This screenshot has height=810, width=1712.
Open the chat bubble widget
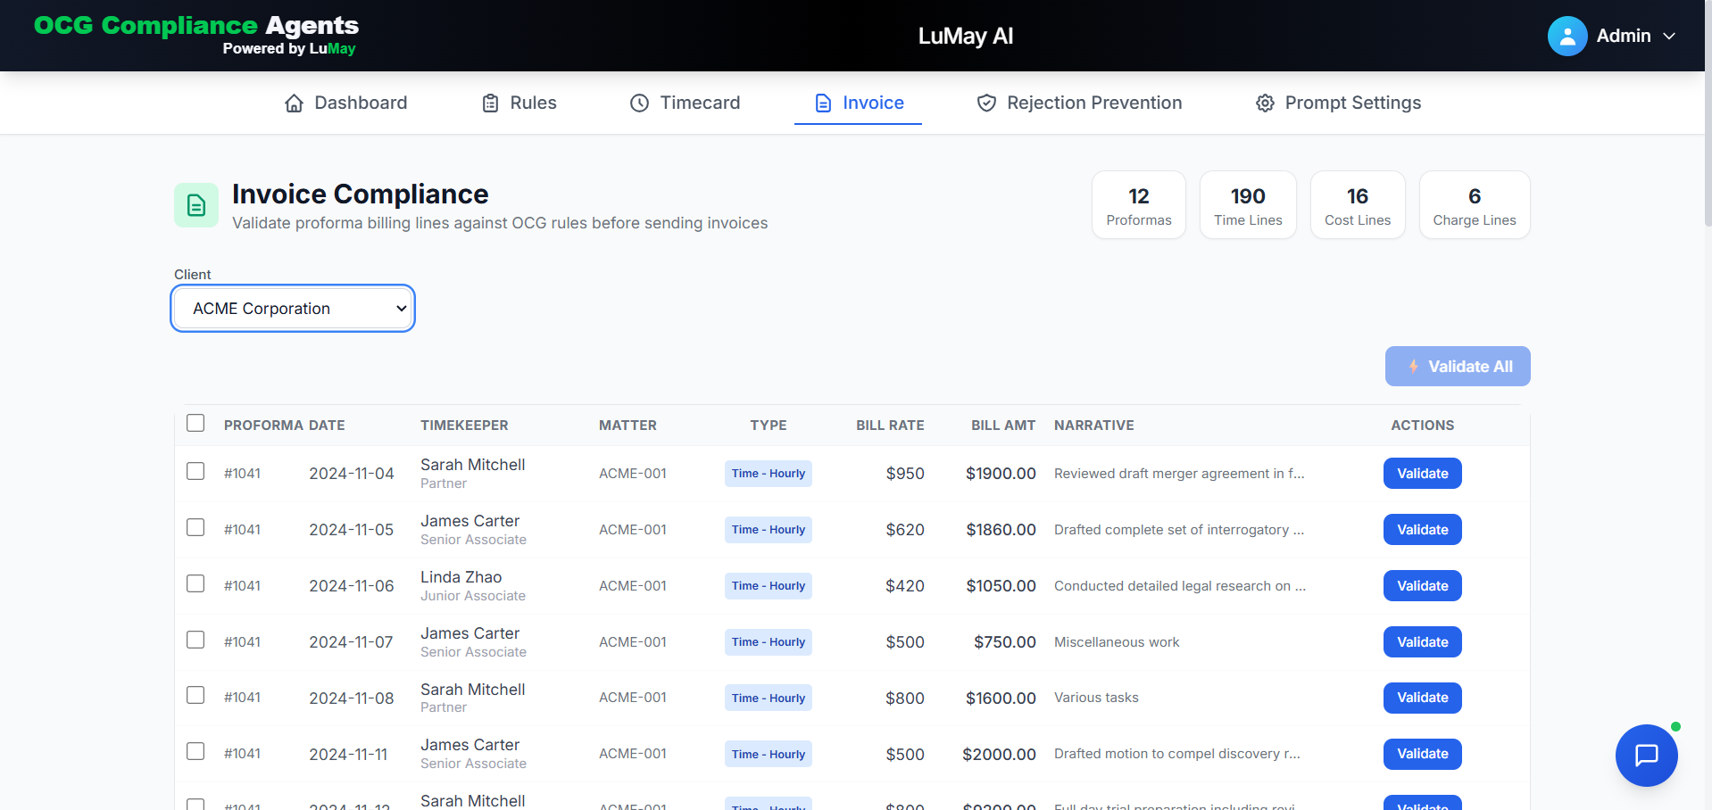point(1646,755)
